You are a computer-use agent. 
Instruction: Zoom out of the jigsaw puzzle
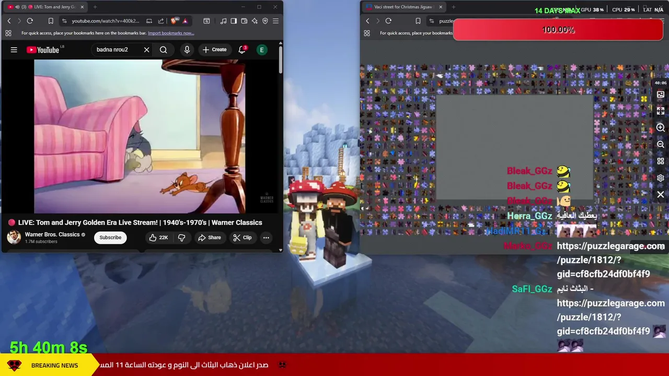661,145
